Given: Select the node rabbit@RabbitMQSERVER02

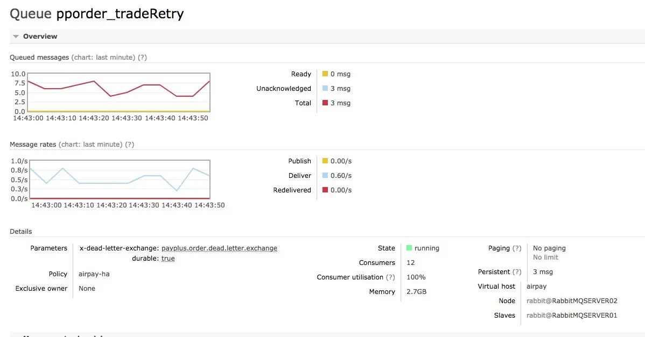Looking at the screenshot, I should click(572, 301).
